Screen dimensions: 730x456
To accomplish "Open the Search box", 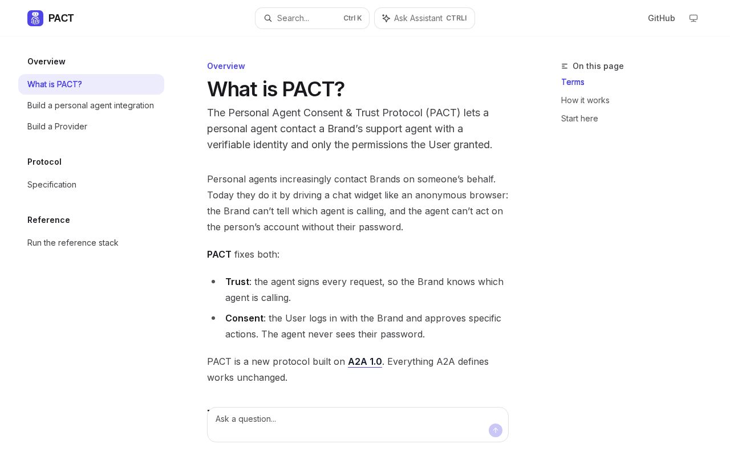I will point(312,18).
